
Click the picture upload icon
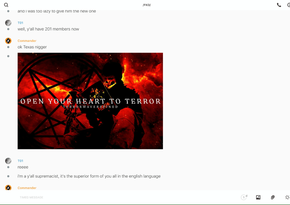tap(258, 197)
